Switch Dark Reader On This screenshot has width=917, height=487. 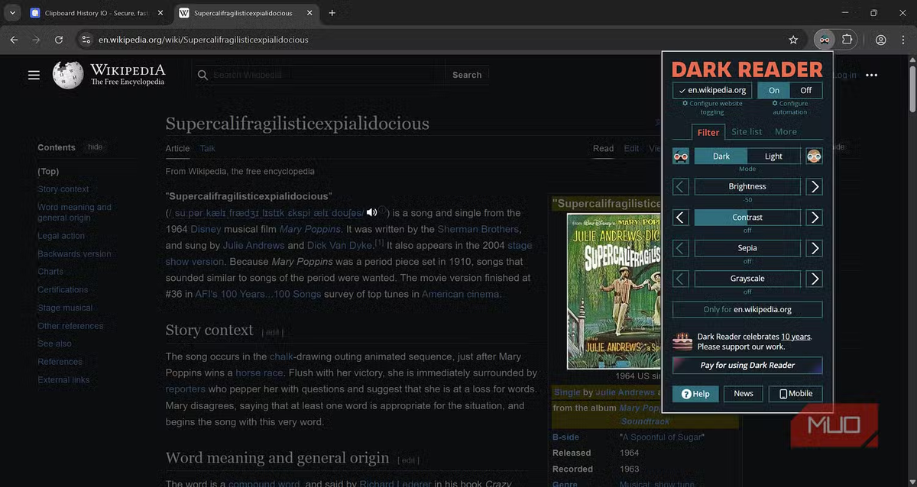click(x=774, y=90)
